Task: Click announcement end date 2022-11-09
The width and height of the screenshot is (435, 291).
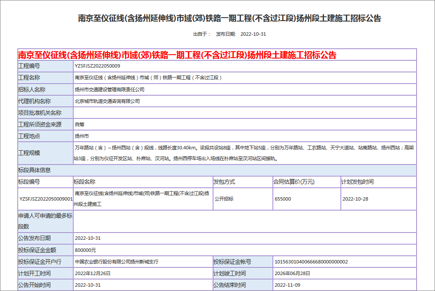Action: click(287, 285)
